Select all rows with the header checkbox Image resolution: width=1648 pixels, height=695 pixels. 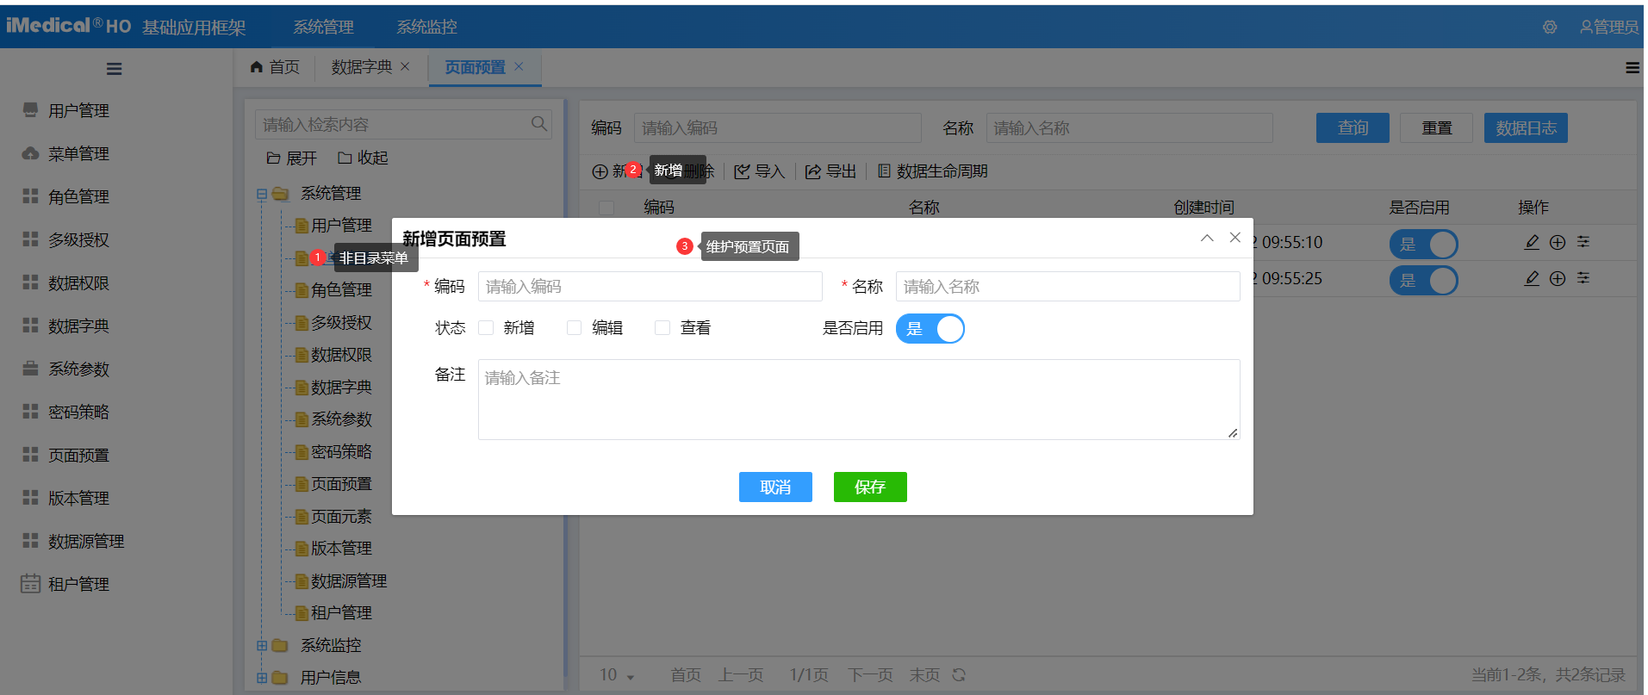pyautogui.click(x=606, y=208)
